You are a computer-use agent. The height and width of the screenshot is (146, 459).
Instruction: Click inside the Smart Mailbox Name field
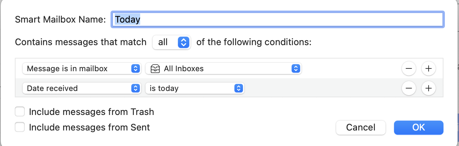pyautogui.click(x=278, y=19)
